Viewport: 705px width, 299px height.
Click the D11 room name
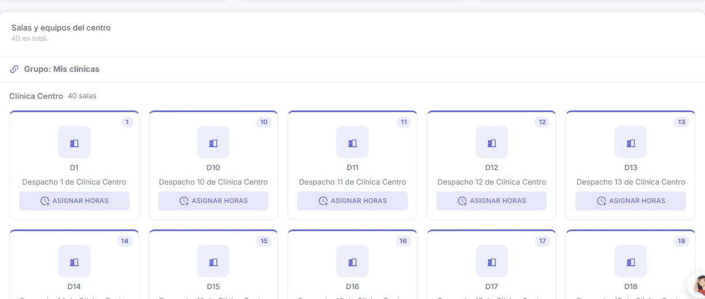tap(352, 168)
